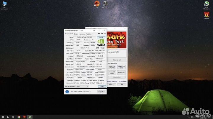Viewport: 213px width, 119px height.
Task: Click the Subvendor ASUS field
Action: 79,51
